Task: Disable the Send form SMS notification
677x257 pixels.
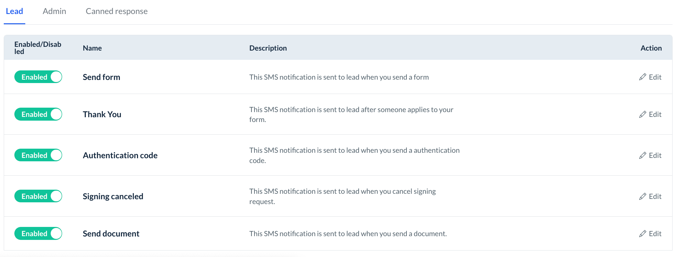Action: 38,77
